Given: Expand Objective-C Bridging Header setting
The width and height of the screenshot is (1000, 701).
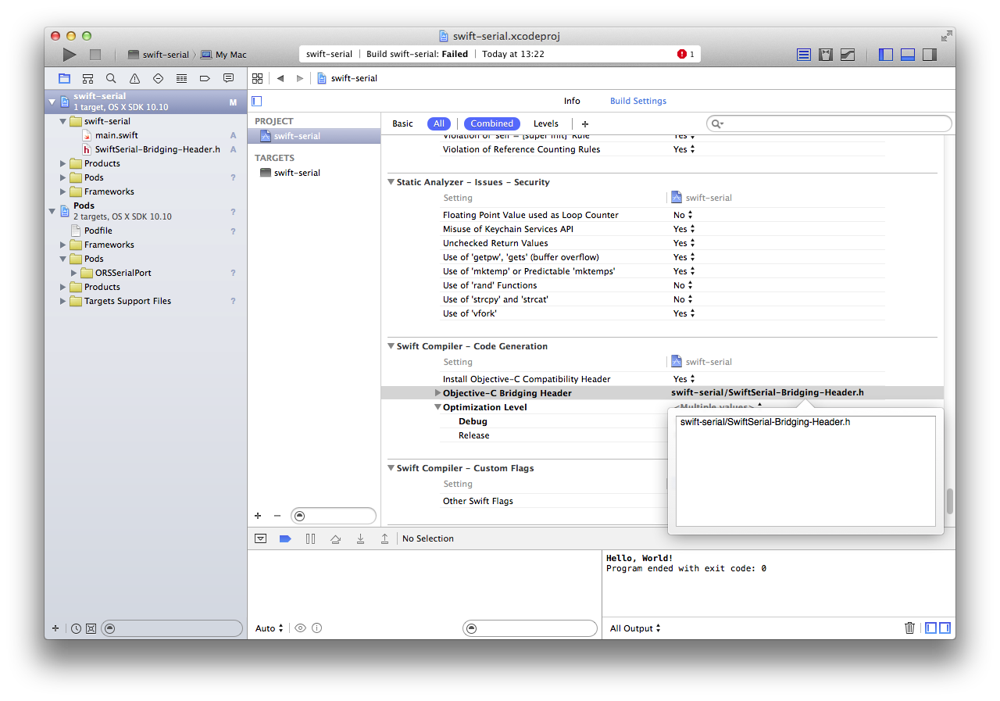Looking at the screenshot, I should [x=437, y=393].
